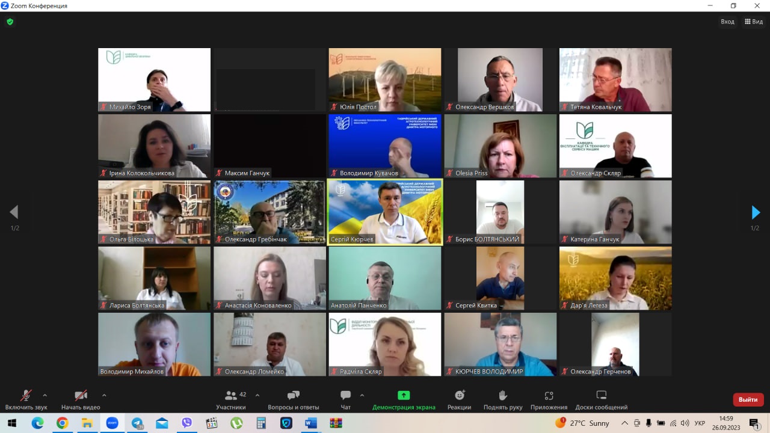Open Microsoft Edge from taskbar

click(37, 423)
